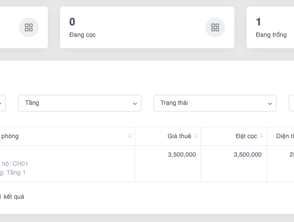
Task: Click the grid icon in the Đang cọc card
Action: coord(215,28)
